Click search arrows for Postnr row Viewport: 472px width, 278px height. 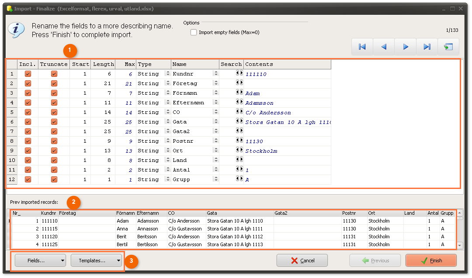click(x=239, y=141)
